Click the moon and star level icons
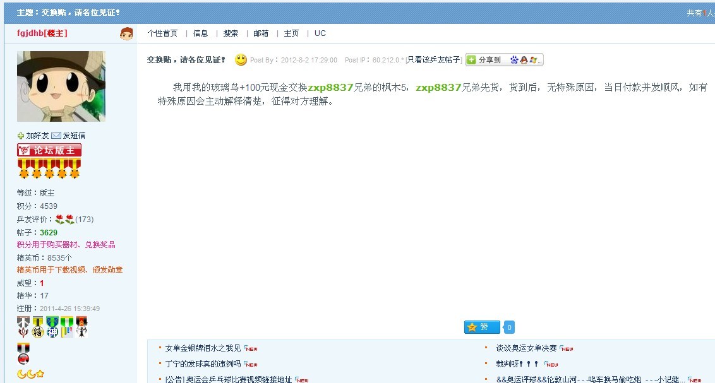The height and width of the screenshot is (383, 715). [30, 374]
